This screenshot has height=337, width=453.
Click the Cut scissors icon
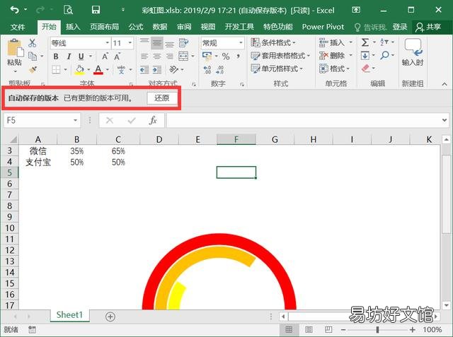(32, 43)
